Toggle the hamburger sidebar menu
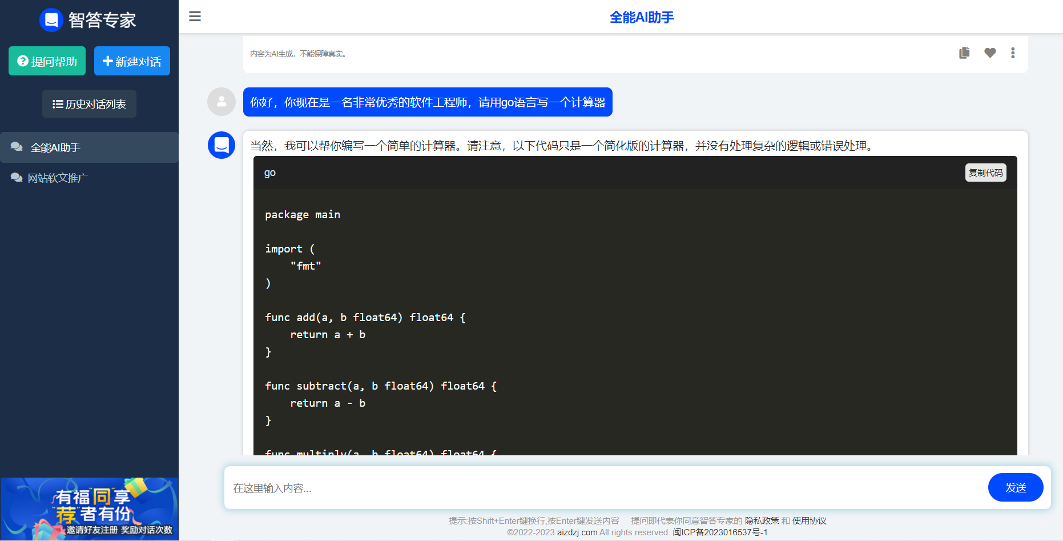Screen dimensions: 1063x541 [195, 17]
